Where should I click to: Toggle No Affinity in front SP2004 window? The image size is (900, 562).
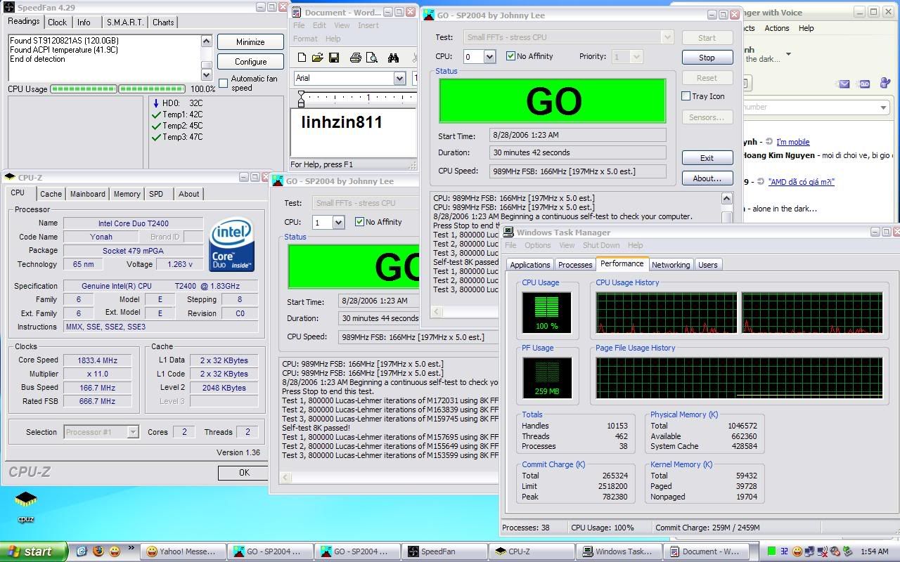[x=511, y=56]
